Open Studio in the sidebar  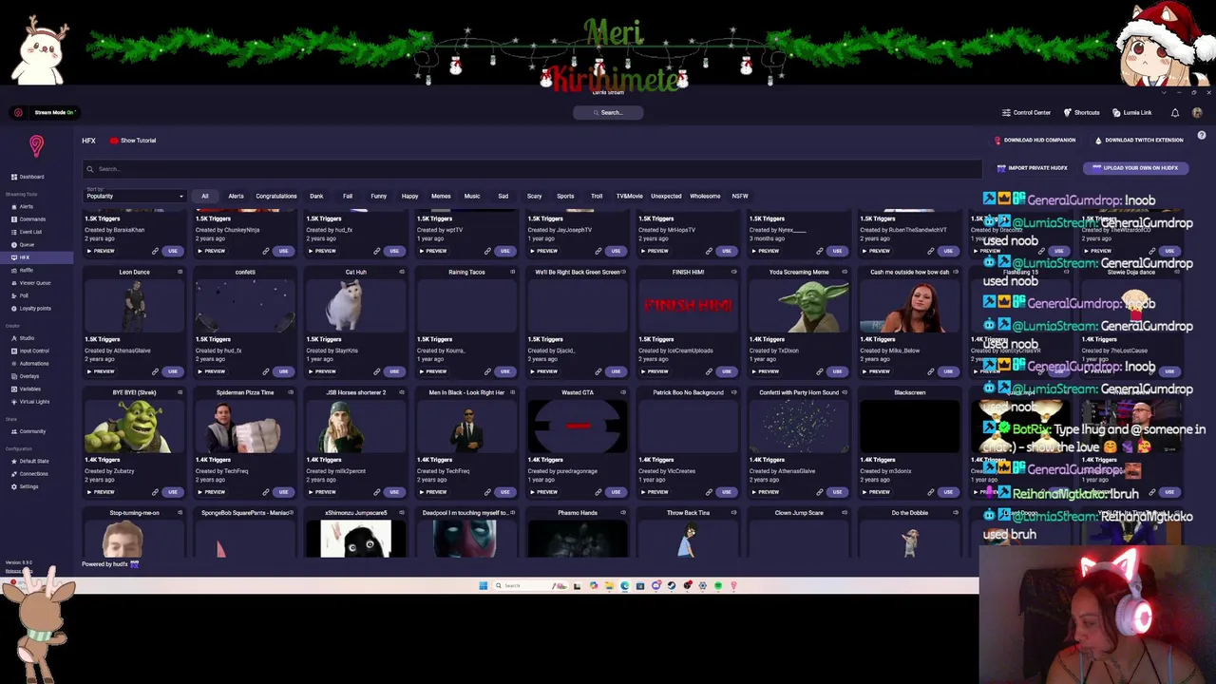pos(37,338)
